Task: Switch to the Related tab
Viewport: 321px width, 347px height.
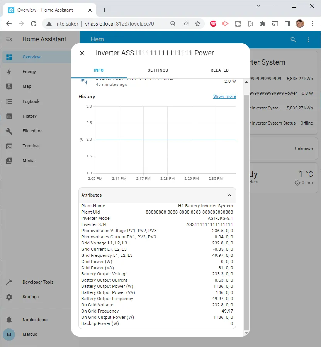Action: click(219, 70)
